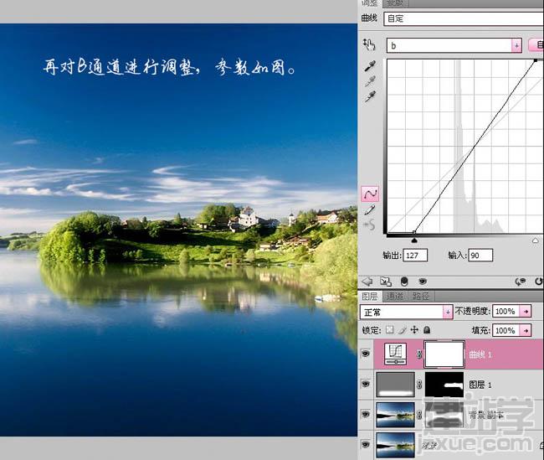Viewport: 544px width, 460px height.
Task: Click the fill 100% field
Action: pos(506,330)
